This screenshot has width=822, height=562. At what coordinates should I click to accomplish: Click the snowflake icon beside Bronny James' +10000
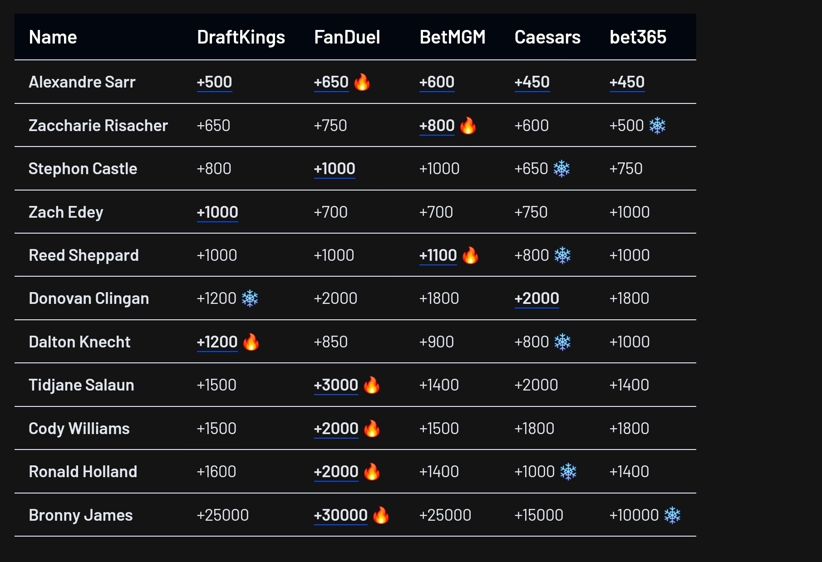pos(672,515)
